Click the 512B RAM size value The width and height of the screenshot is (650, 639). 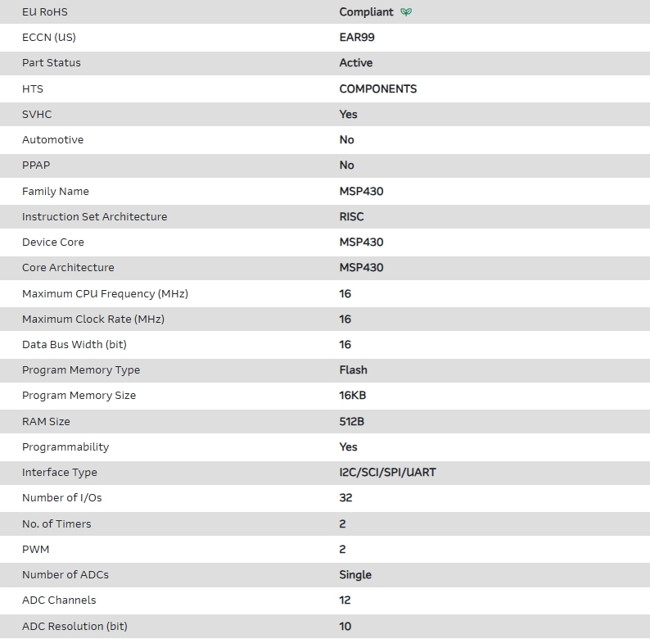click(x=352, y=422)
